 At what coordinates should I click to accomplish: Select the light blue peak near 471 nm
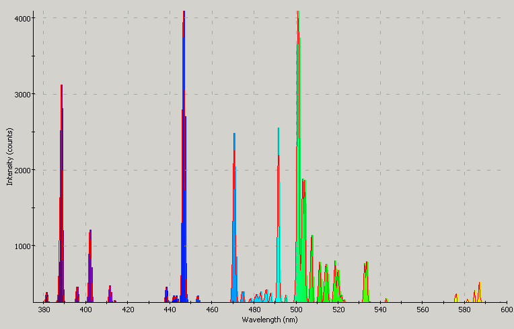coord(234,218)
